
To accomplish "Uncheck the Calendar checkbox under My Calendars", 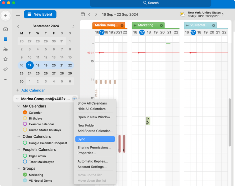I will [x=25, y=112].
